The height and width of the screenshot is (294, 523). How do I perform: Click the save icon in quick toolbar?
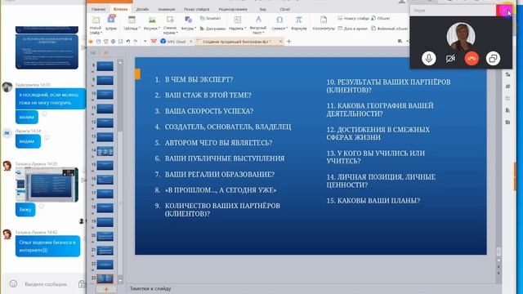pos(98,42)
